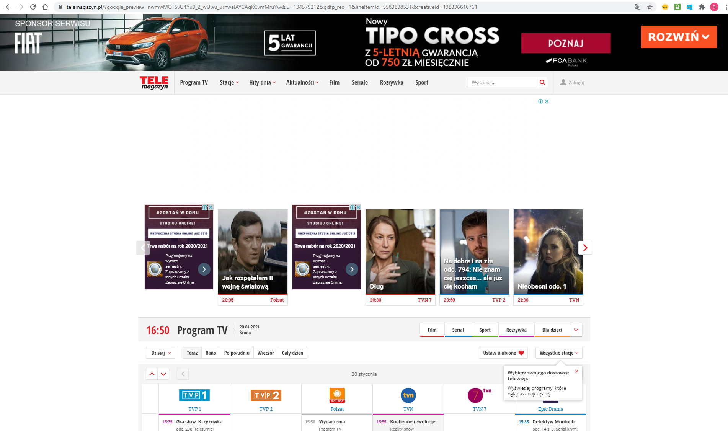Close the blank top advertisement
Screen dimensions: 728x431
coord(547,101)
